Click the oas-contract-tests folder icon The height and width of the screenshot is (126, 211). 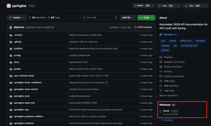(x=11, y=76)
